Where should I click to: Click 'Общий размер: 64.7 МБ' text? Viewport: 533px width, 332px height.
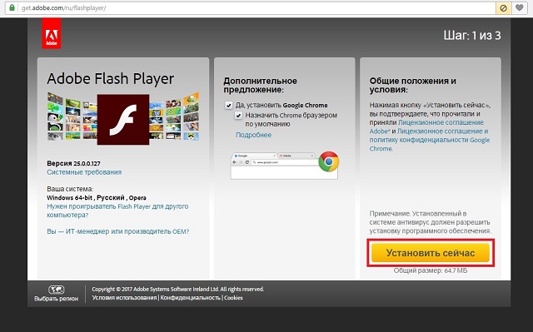point(431,270)
